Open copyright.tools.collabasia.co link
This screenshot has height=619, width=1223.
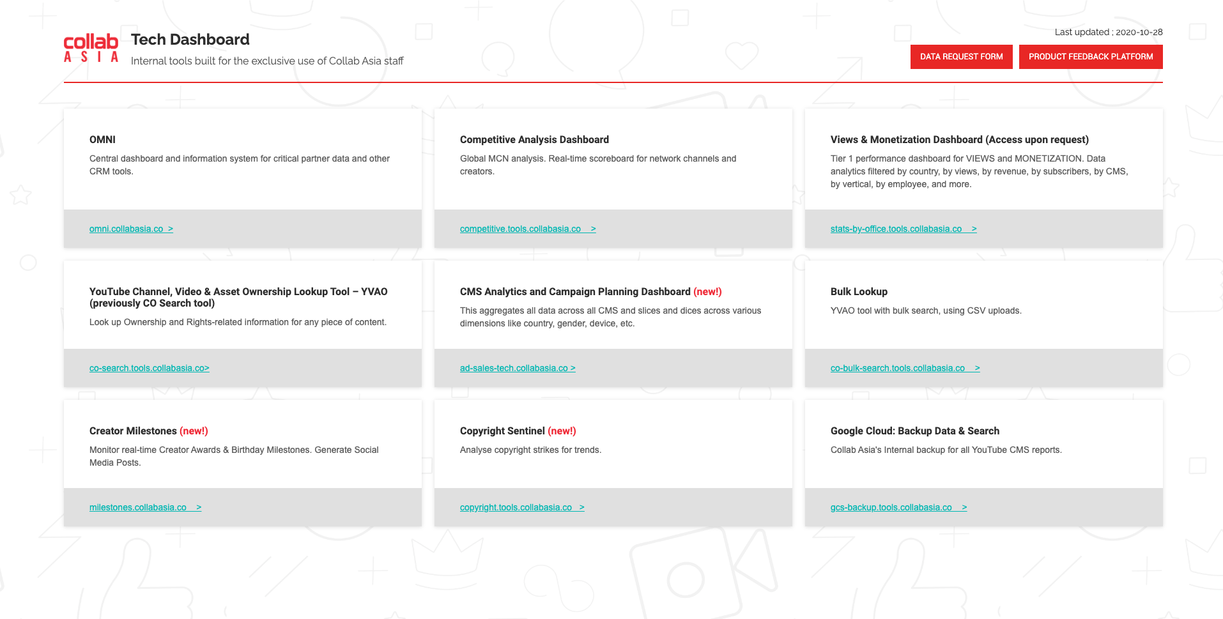click(522, 507)
